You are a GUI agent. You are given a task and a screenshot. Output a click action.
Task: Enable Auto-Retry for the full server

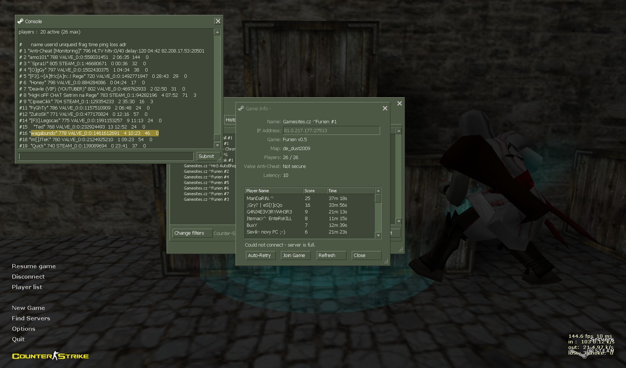pos(260,256)
